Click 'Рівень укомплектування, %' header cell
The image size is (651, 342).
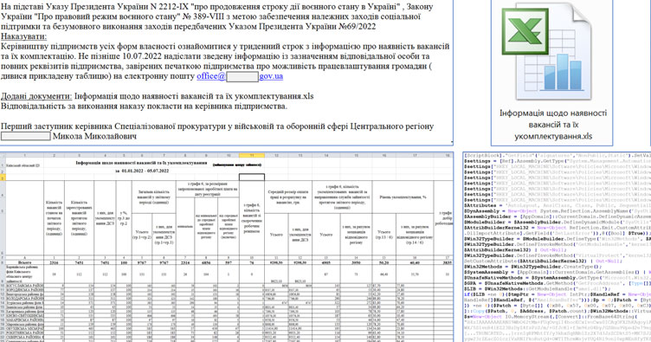coord(403,197)
